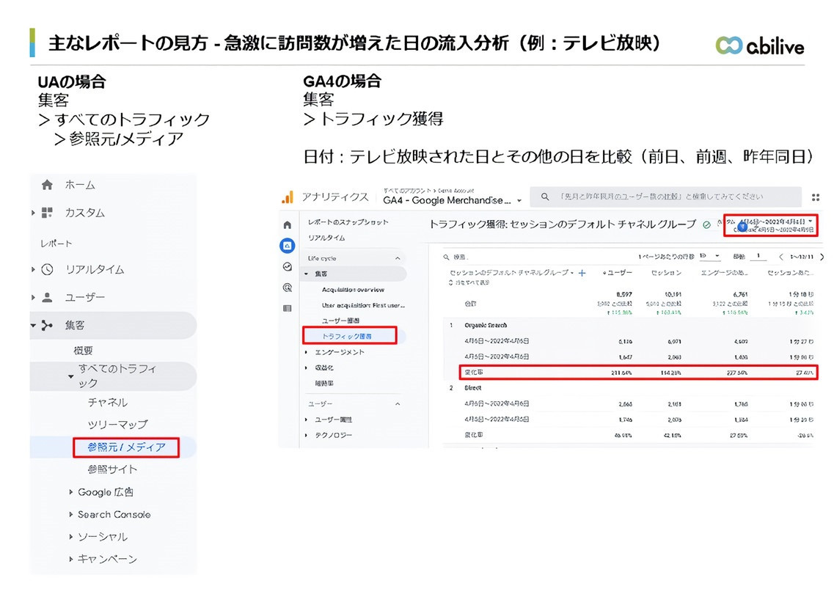Viewport: 834px width, 589px height.
Task: Collapse the Life cycle section
Action: click(398, 258)
